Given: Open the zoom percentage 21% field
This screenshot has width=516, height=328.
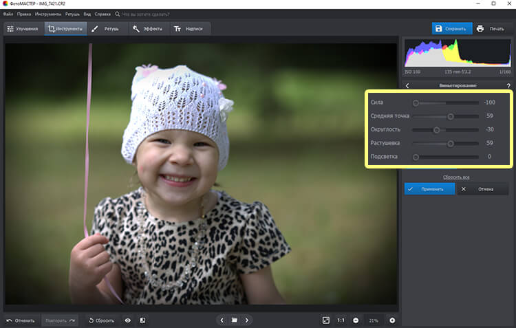Looking at the screenshot, I should [374, 320].
